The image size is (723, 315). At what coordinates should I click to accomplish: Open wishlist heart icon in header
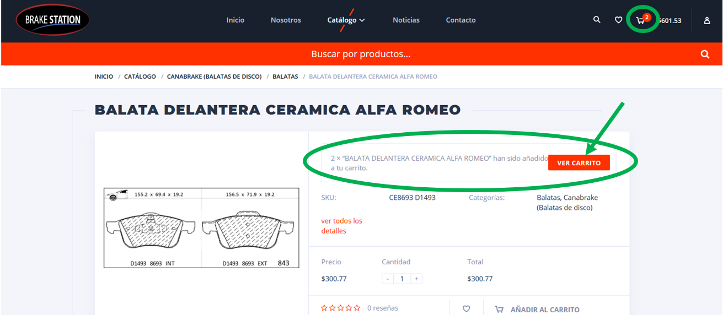coord(619,20)
